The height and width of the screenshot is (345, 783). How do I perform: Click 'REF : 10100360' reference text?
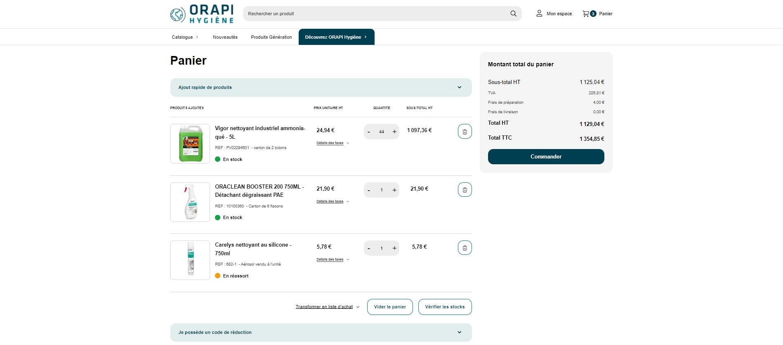coord(229,206)
